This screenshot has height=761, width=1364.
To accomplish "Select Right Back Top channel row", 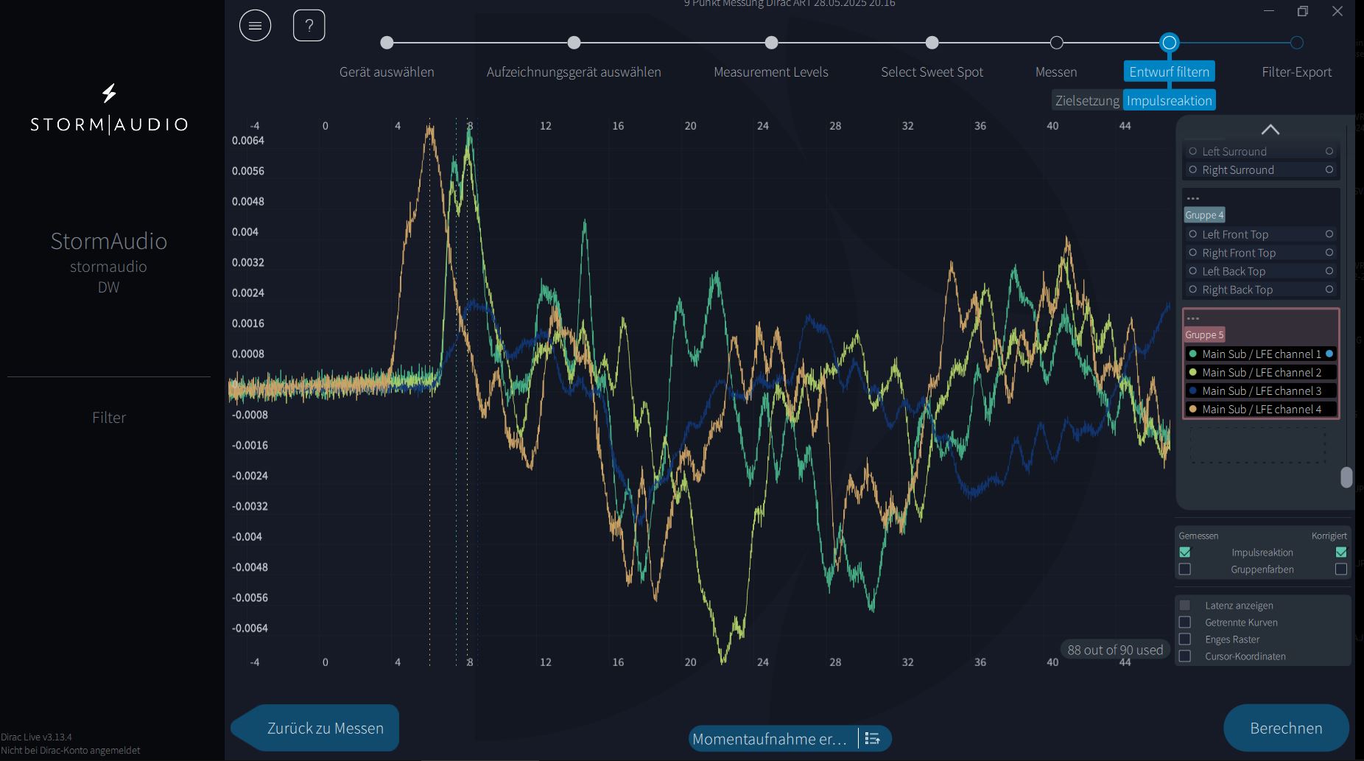I will click(x=1261, y=290).
